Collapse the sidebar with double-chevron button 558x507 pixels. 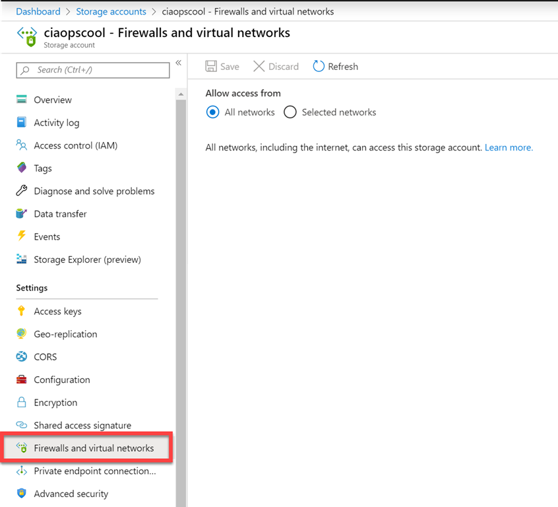[x=178, y=63]
